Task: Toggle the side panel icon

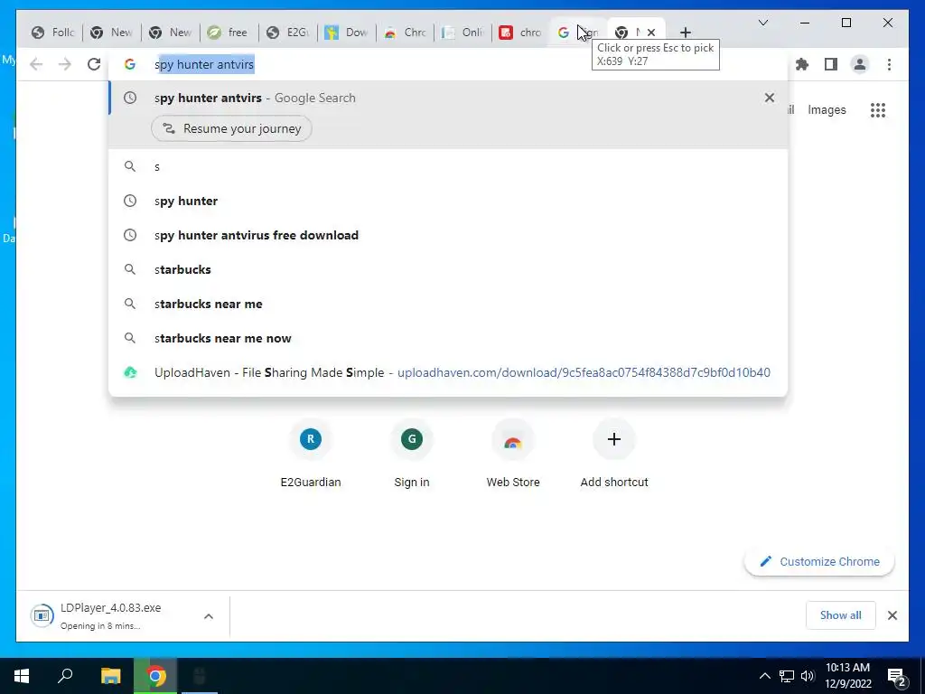Action: [831, 64]
